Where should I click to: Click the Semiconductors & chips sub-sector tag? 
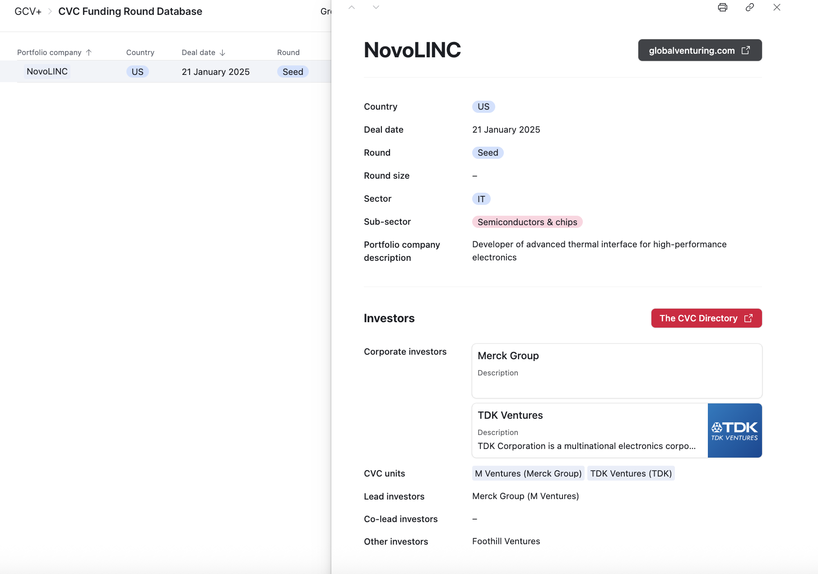click(x=527, y=222)
